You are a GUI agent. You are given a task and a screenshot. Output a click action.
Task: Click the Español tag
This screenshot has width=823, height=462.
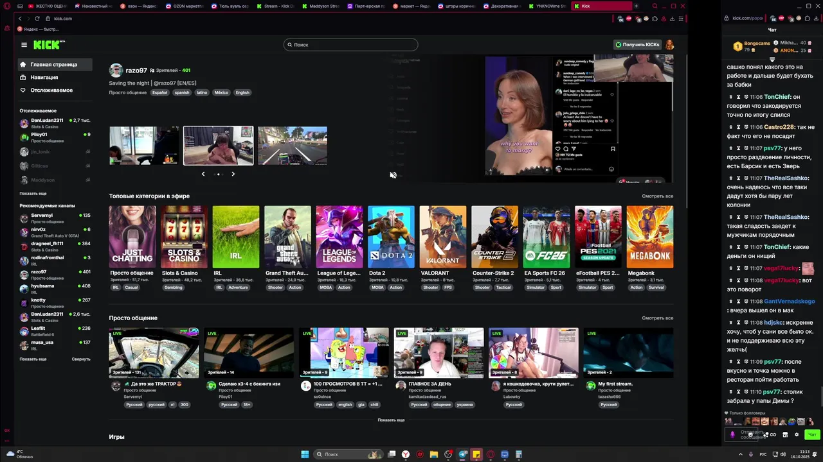coord(159,92)
